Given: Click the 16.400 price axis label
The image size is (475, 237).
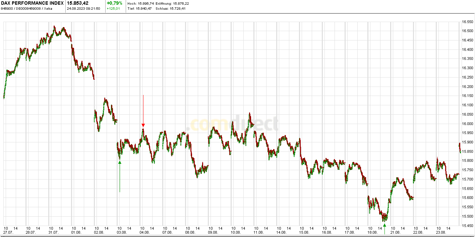Looking at the screenshot, I should pyautogui.click(x=467, y=49).
